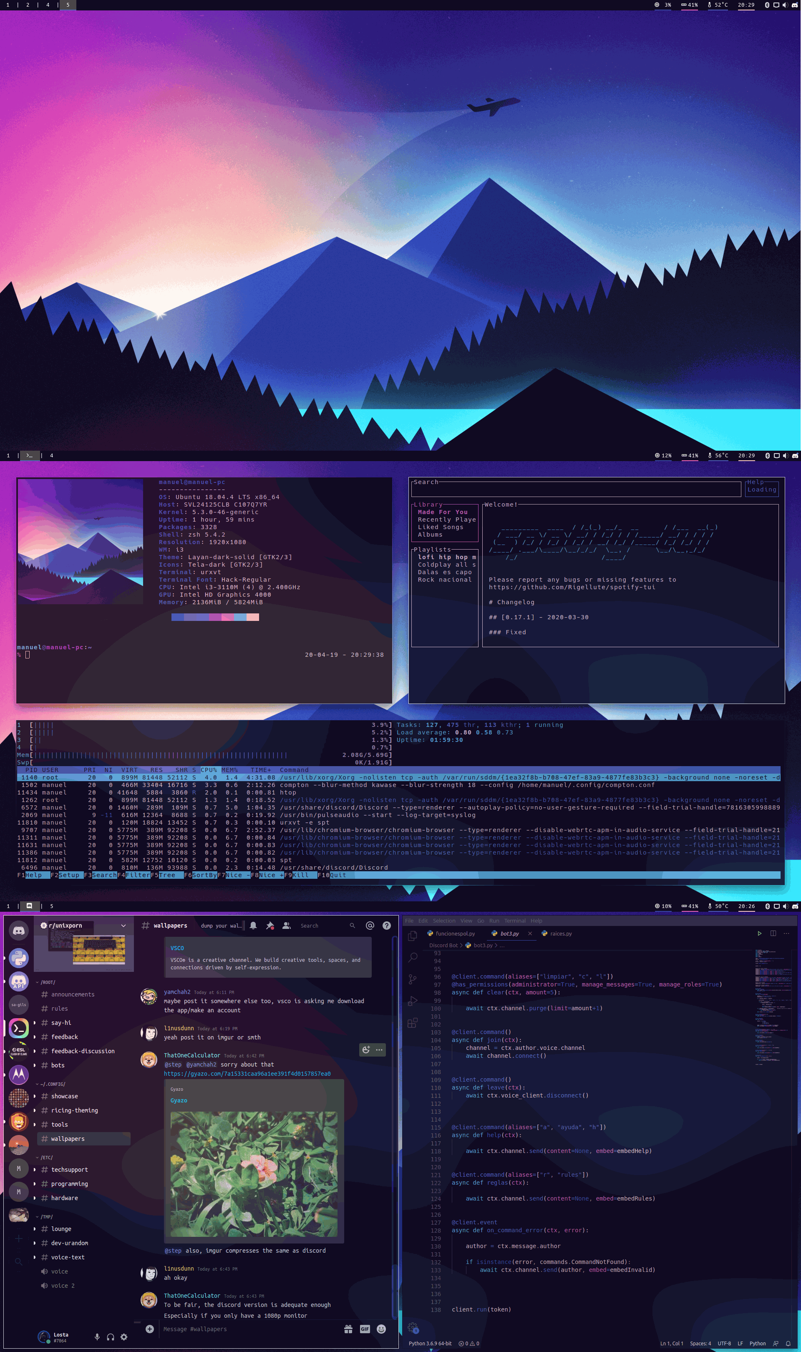Expand the r/unixporn server dropdown
Image resolution: width=801 pixels, height=1352 pixels.
(123, 926)
